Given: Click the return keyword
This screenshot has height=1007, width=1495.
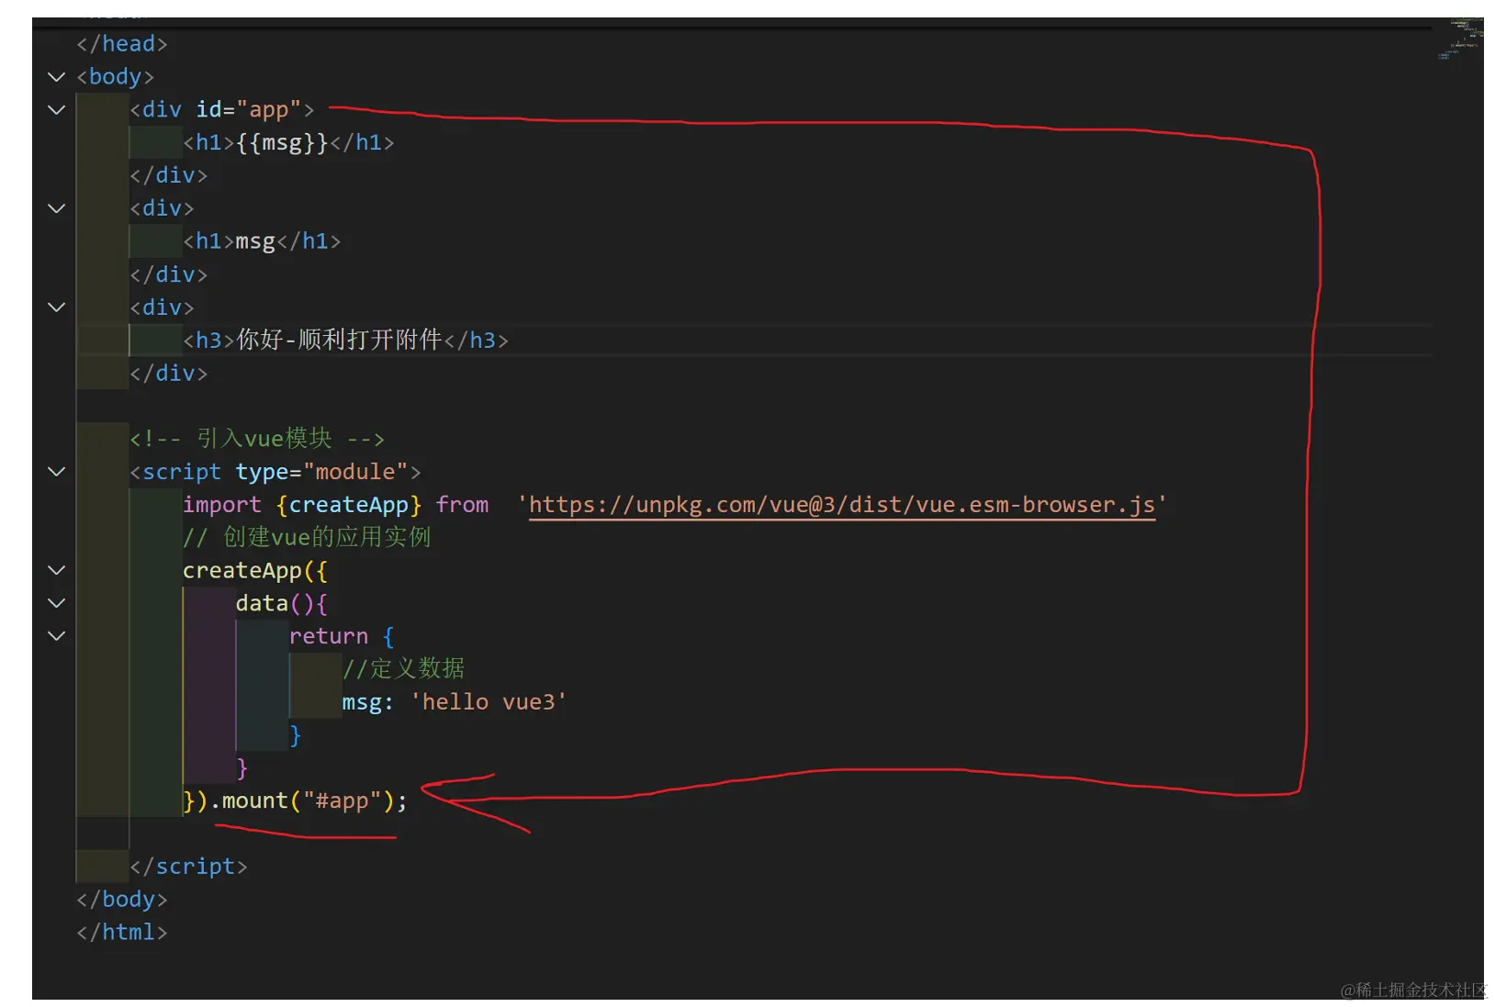Looking at the screenshot, I should coord(329,636).
